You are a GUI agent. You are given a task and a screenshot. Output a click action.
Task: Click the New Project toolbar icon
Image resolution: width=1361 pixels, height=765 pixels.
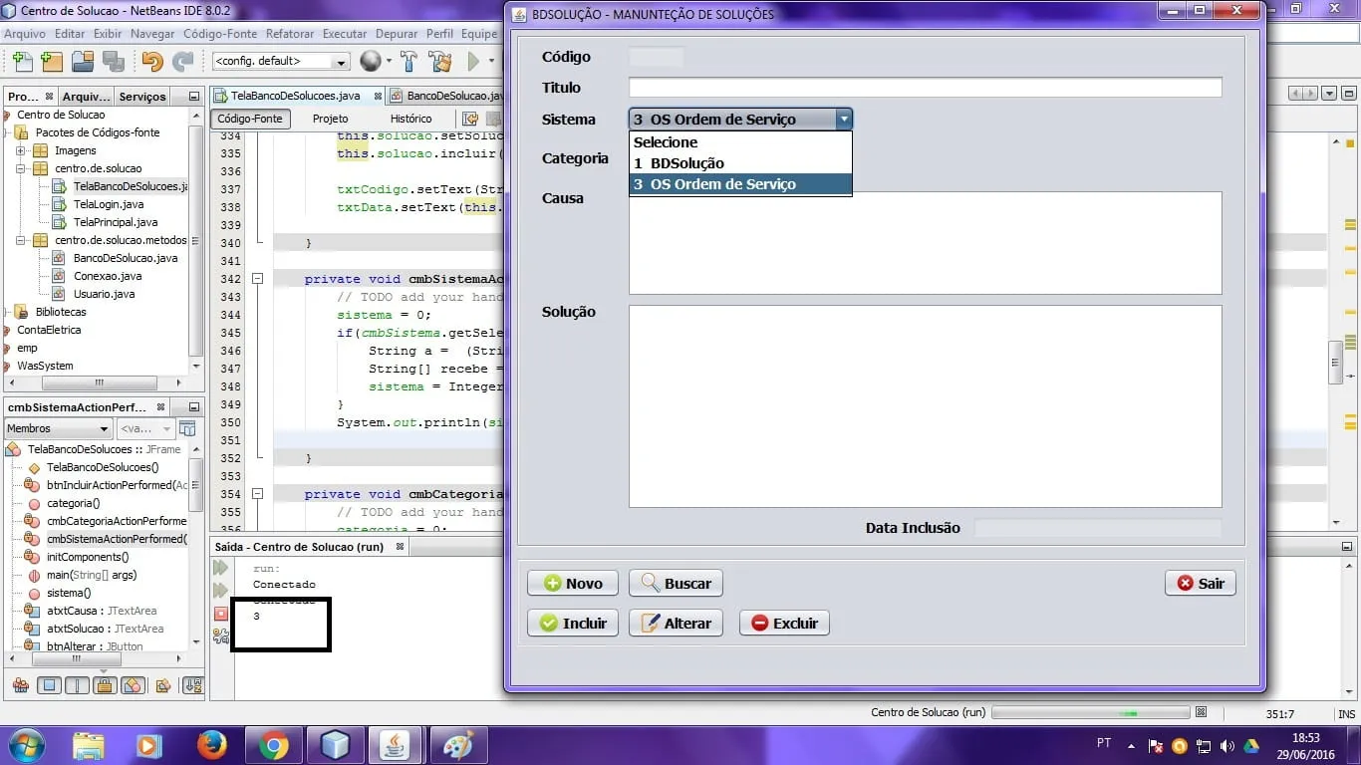[x=51, y=62]
